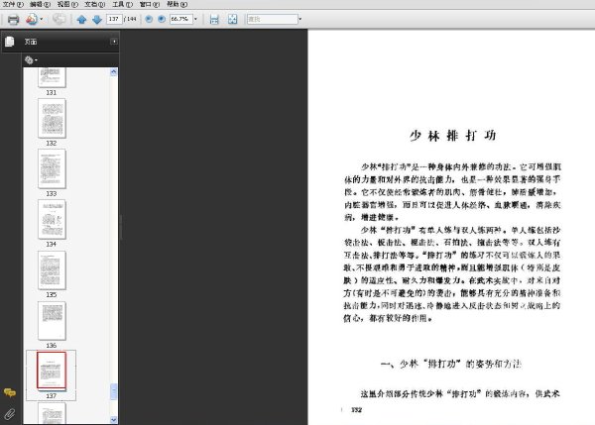Screen dimensions: 595x425
Task: Go to next page with down arrow
Action: pyautogui.click(x=97, y=20)
